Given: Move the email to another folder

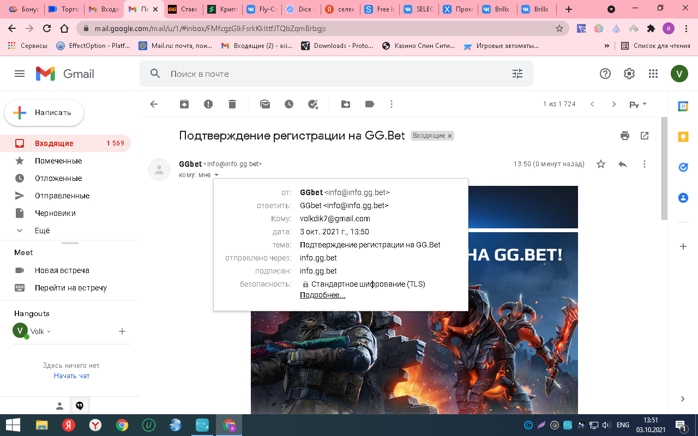Looking at the screenshot, I should (346, 104).
